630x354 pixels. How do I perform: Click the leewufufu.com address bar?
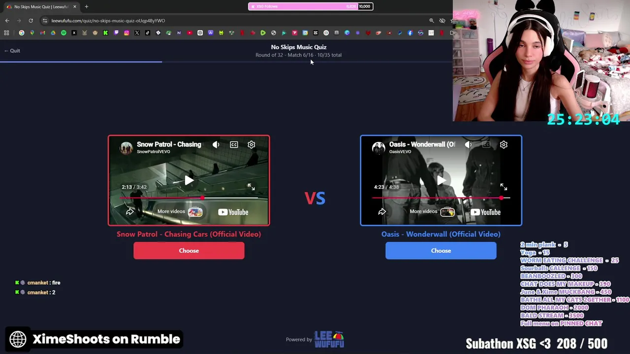tap(236, 21)
